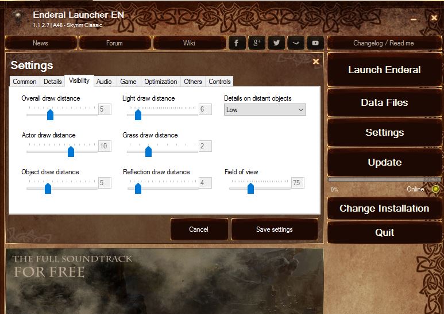Click the Field of view slider handle
444x314 pixels.
coord(250,188)
